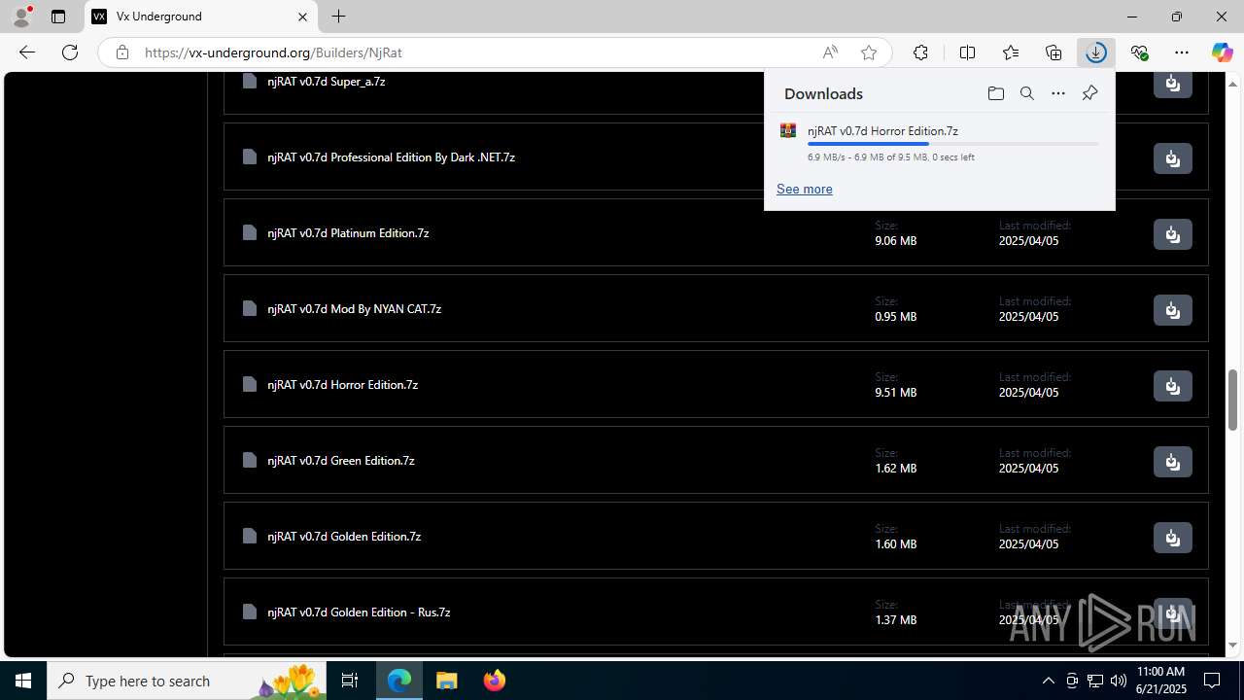
Task: Open the Tab actions menu icon
Action: (58, 17)
